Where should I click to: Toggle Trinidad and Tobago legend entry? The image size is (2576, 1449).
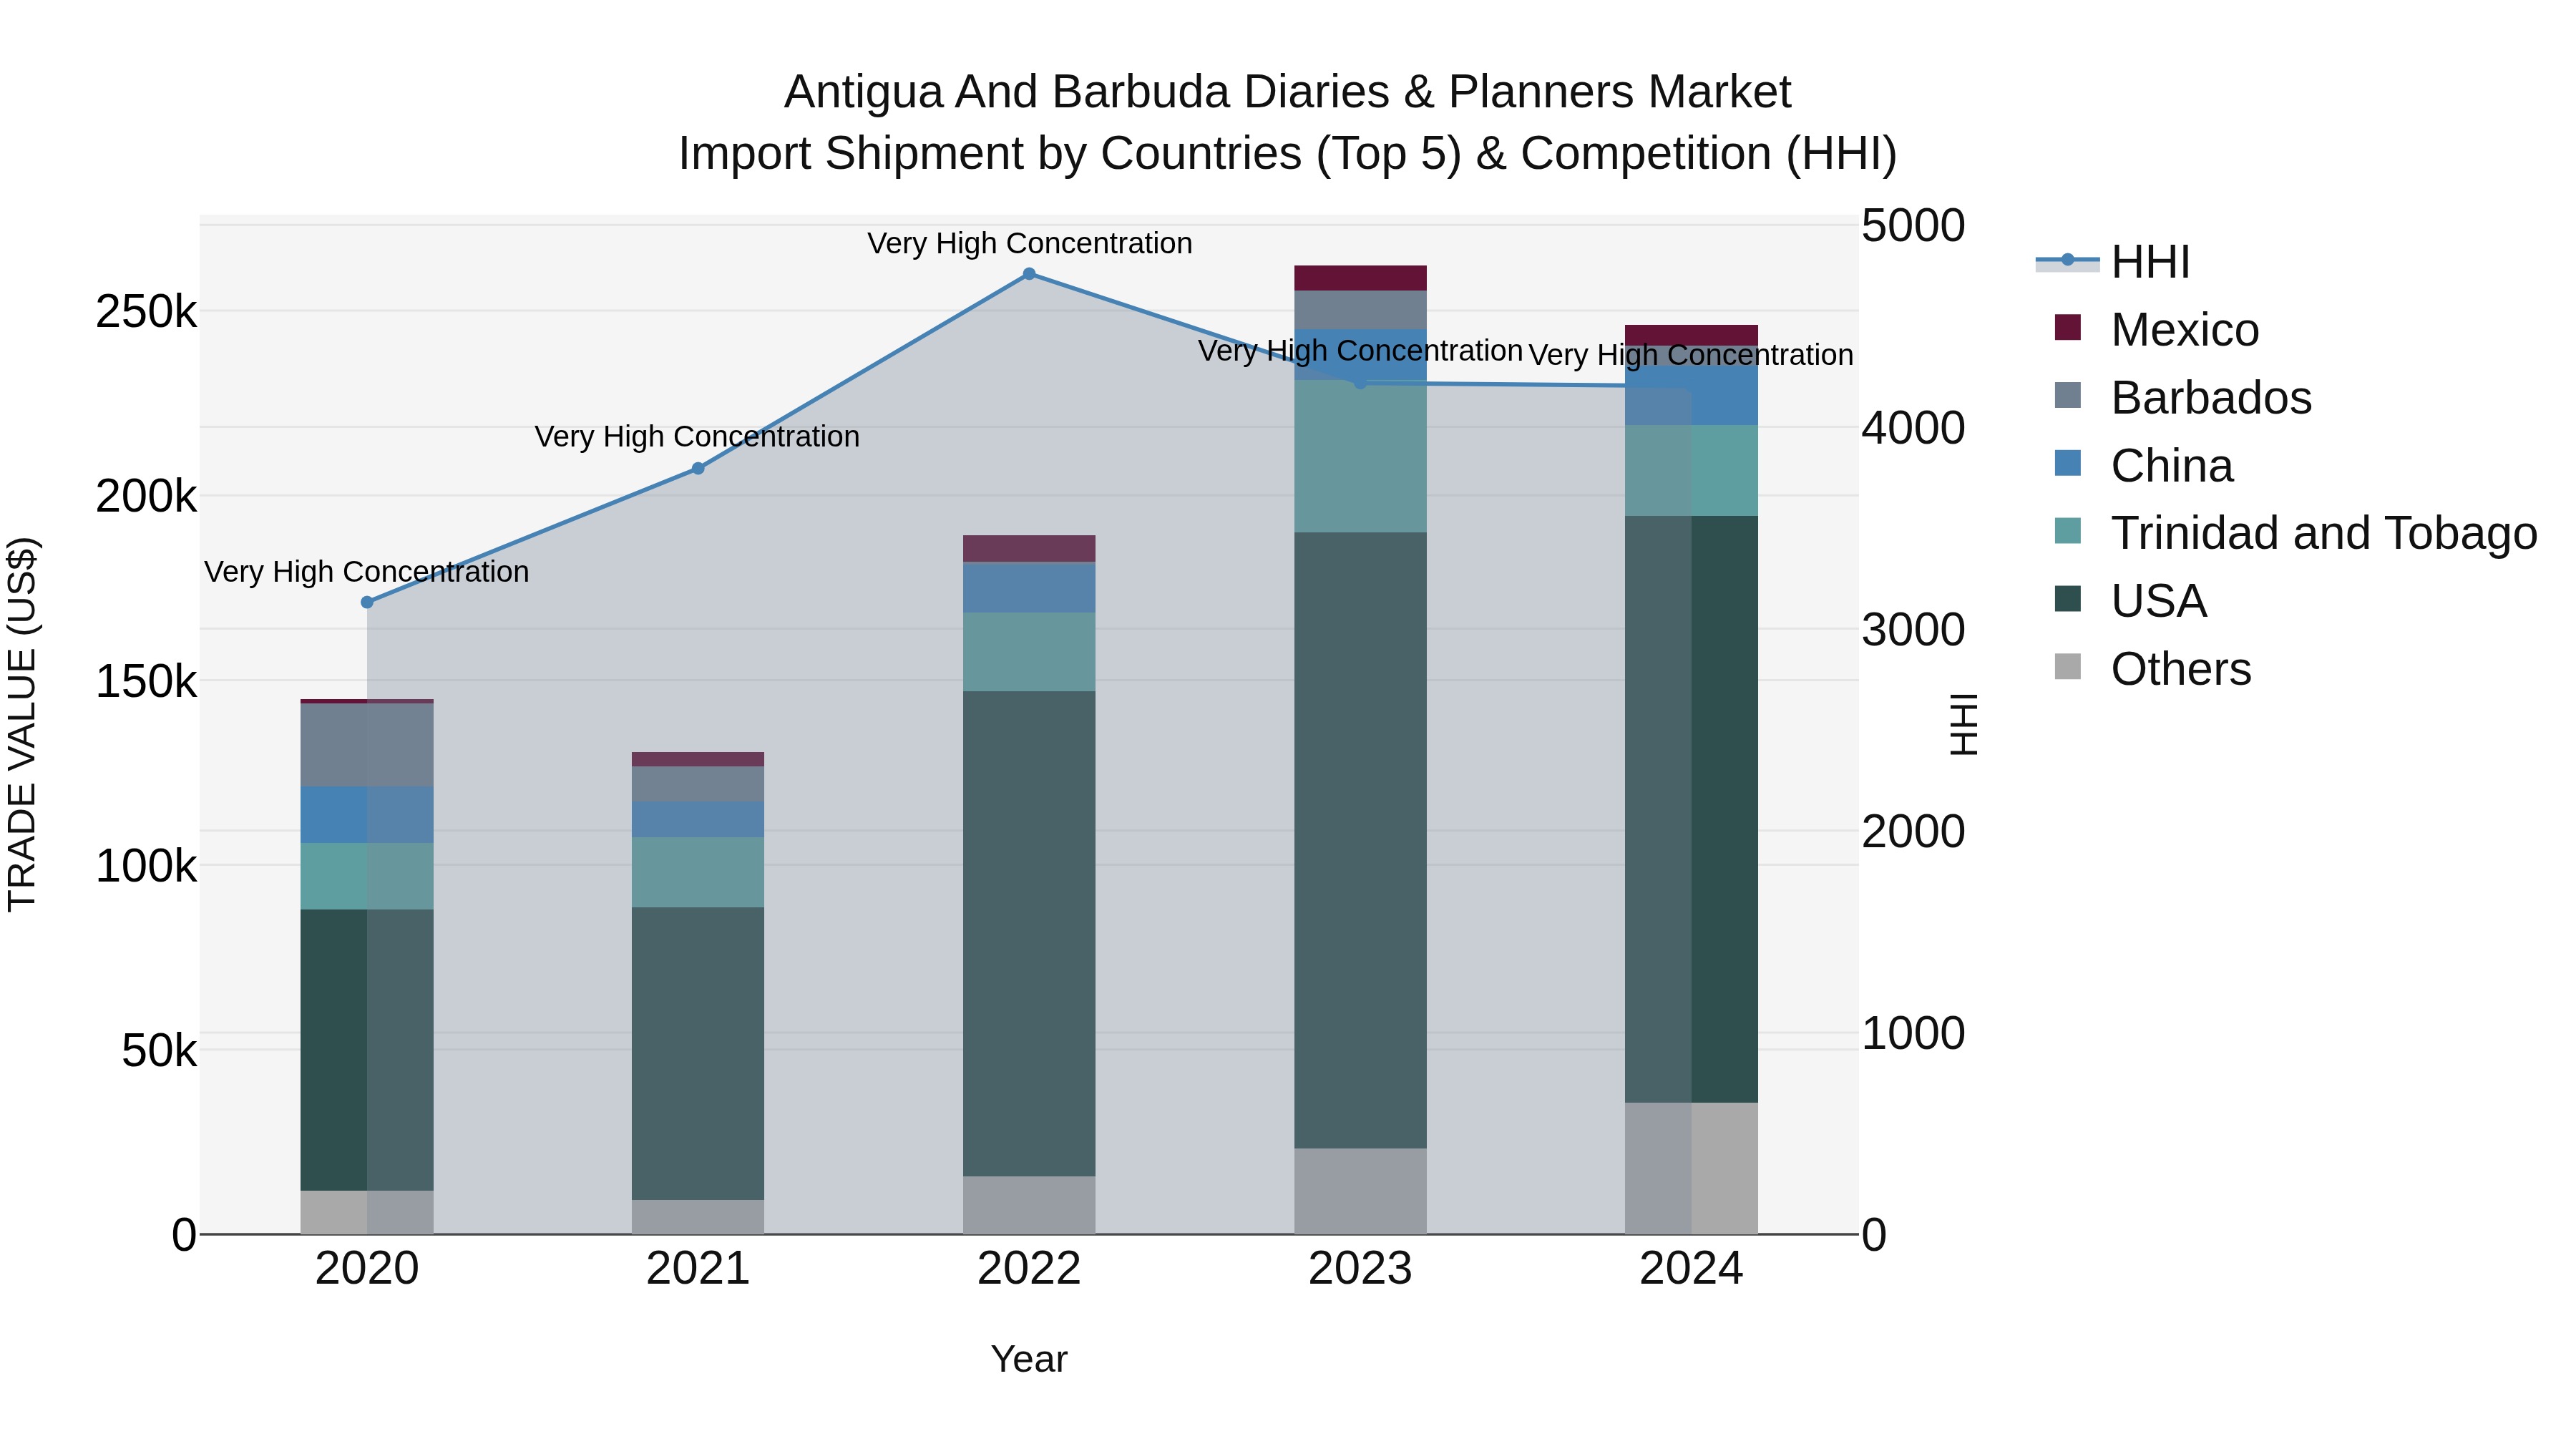[2295, 533]
